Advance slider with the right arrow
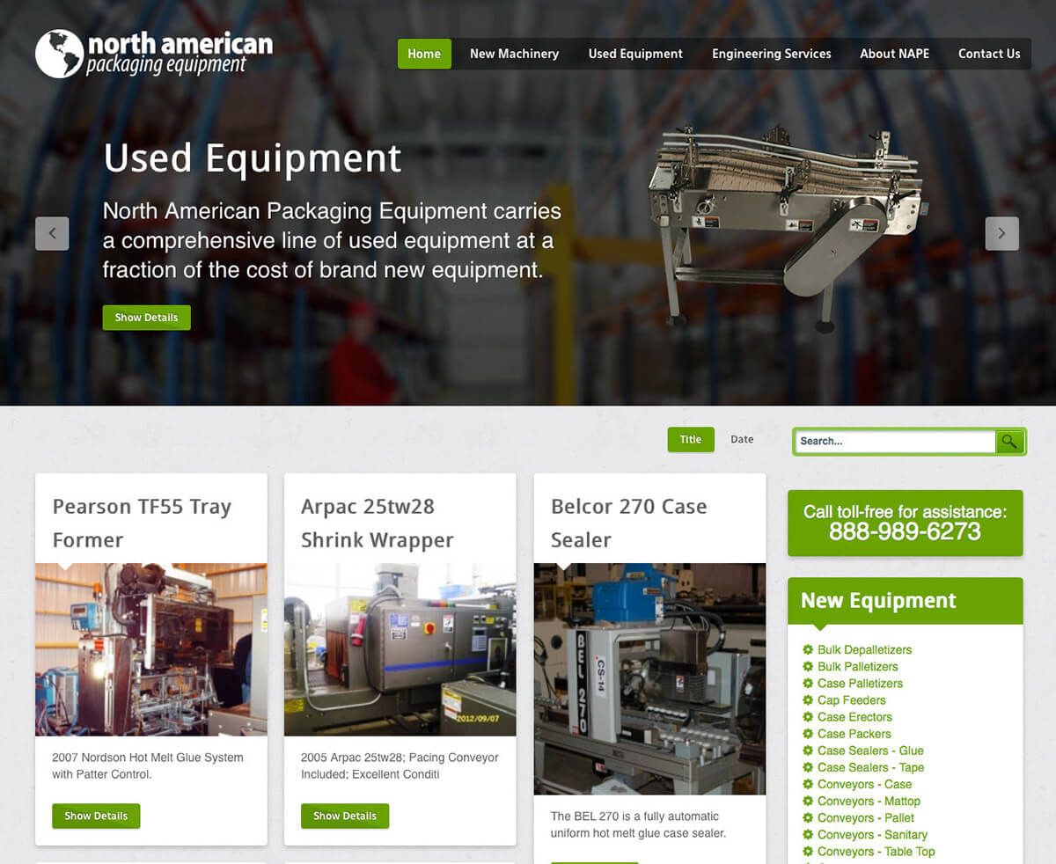This screenshot has height=864, width=1056. pyautogui.click(x=1001, y=233)
